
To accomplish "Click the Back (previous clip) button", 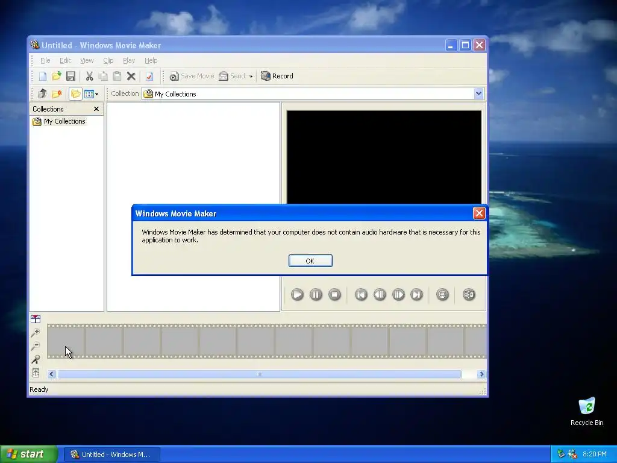I will [x=361, y=294].
